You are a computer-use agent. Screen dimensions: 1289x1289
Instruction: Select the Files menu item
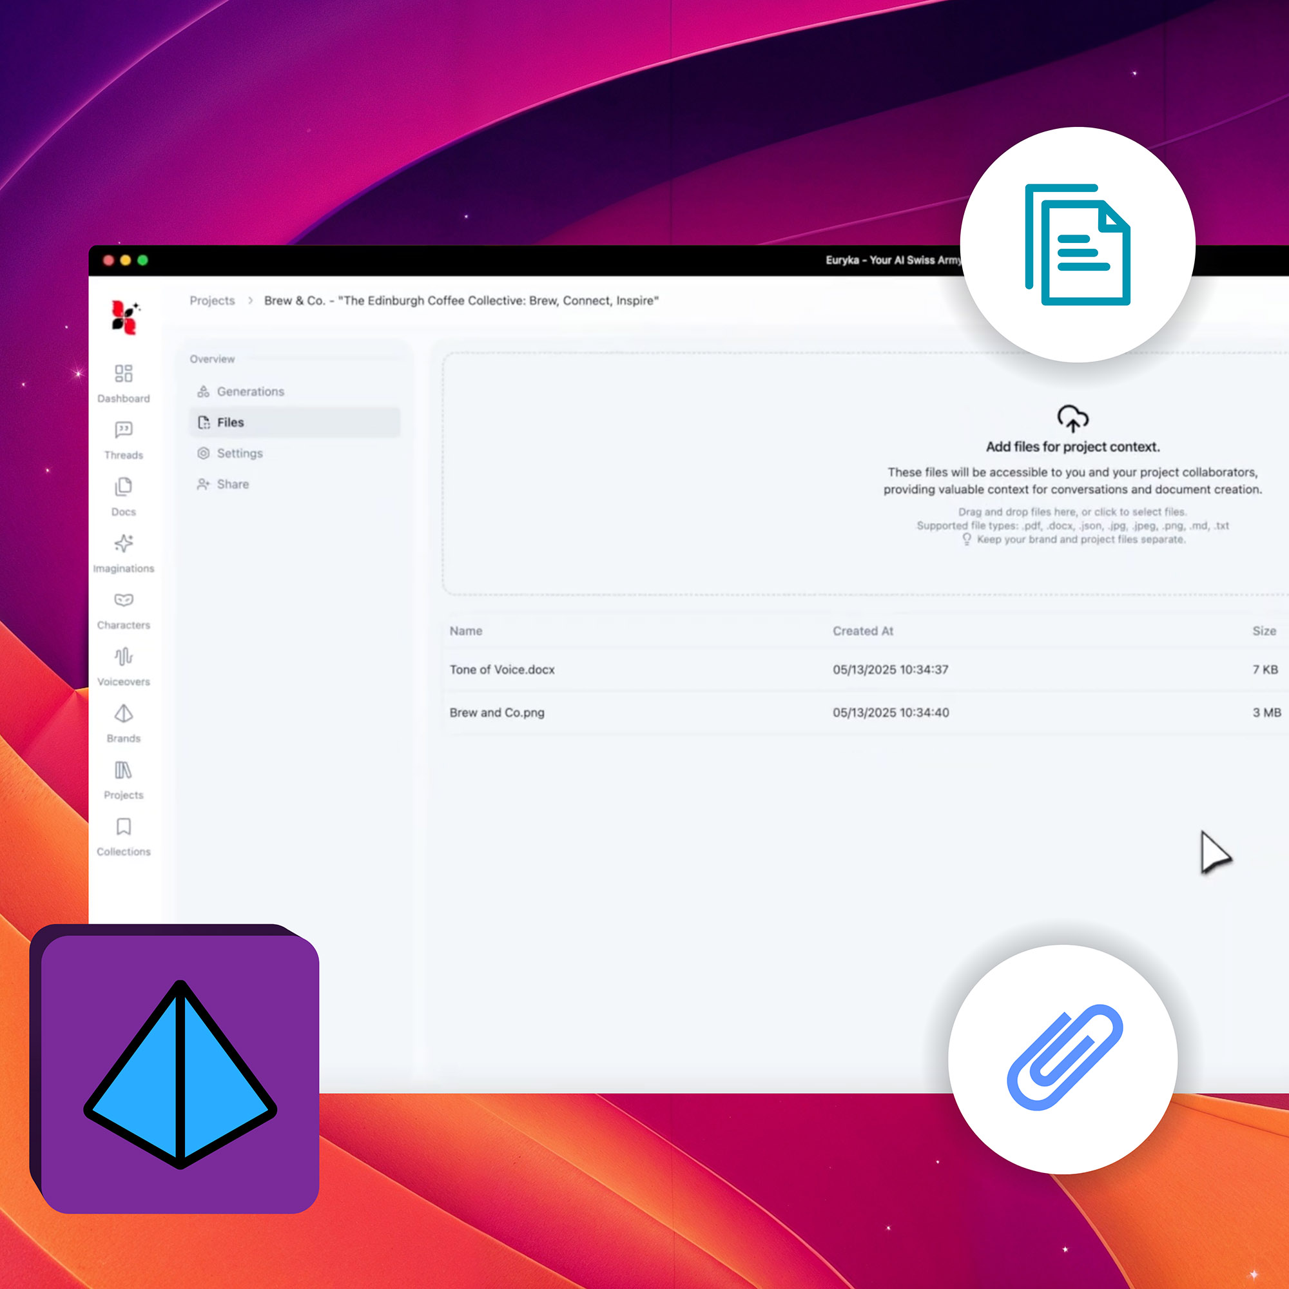point(230,422)
